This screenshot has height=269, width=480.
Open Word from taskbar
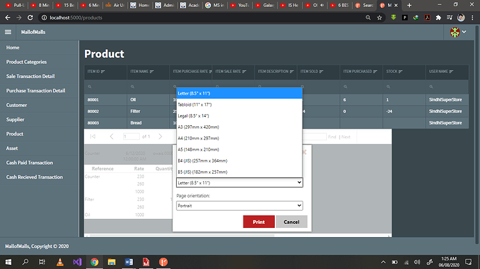129,262
